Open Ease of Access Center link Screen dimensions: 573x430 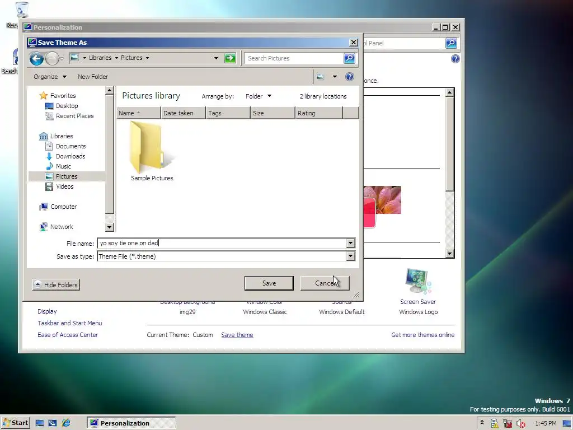tap(68, 335)
